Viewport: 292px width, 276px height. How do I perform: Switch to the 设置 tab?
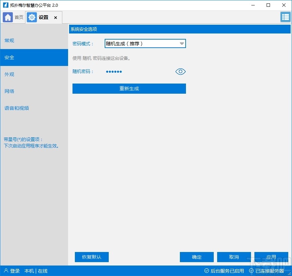(x=44, y=17)
